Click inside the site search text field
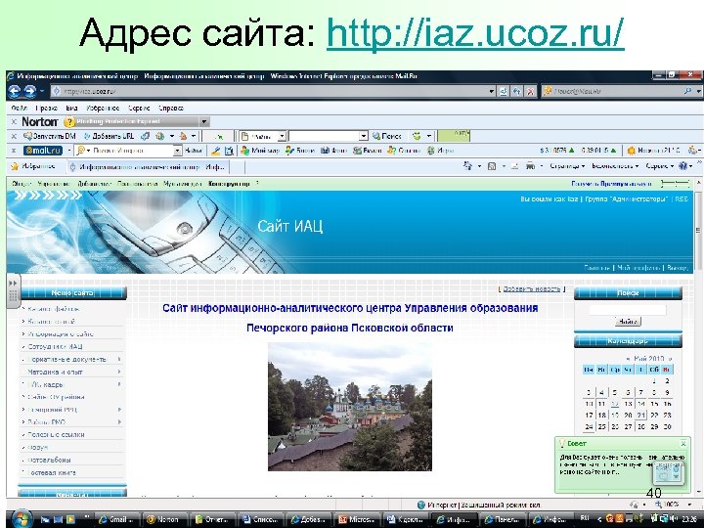This screenshot has width=704, height=528. coord(627,310)
